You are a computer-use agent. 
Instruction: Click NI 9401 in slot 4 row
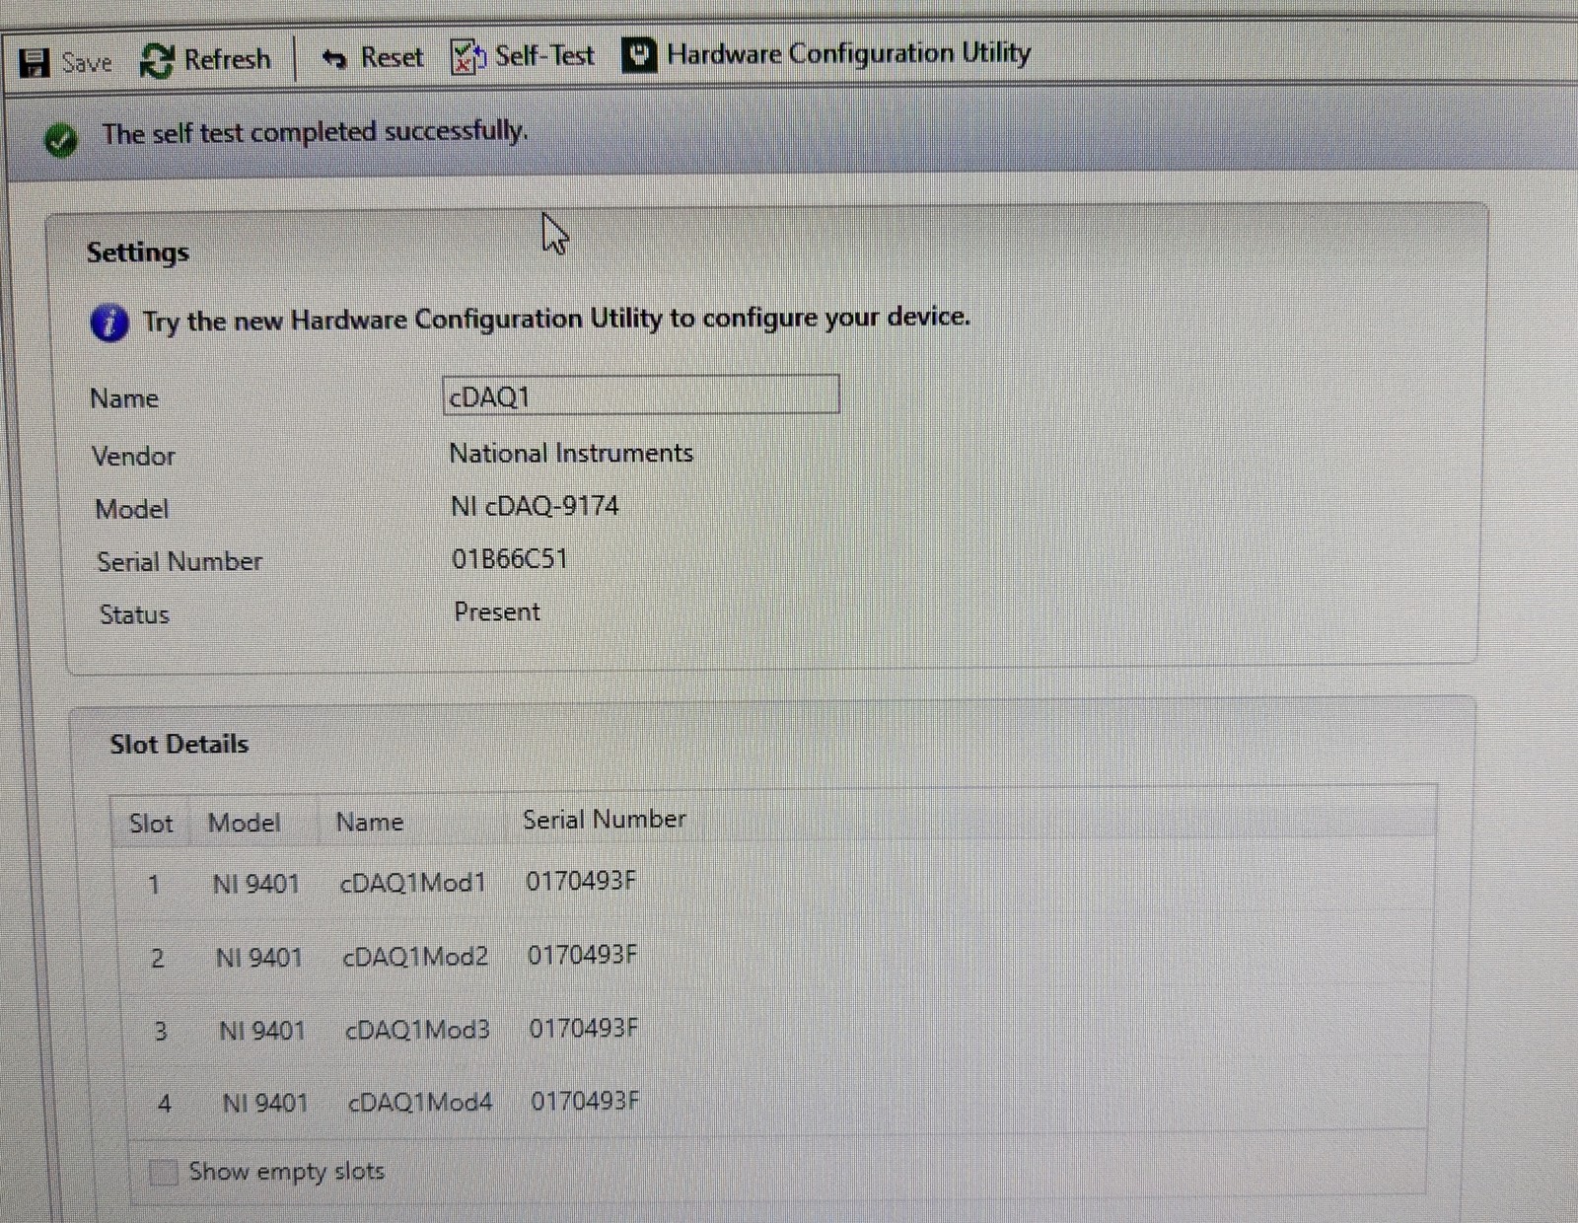[265, 1104]
